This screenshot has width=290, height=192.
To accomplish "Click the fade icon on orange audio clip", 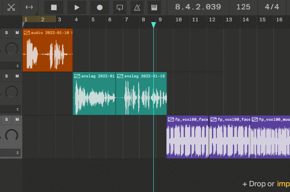I will [x=26, y=33].
